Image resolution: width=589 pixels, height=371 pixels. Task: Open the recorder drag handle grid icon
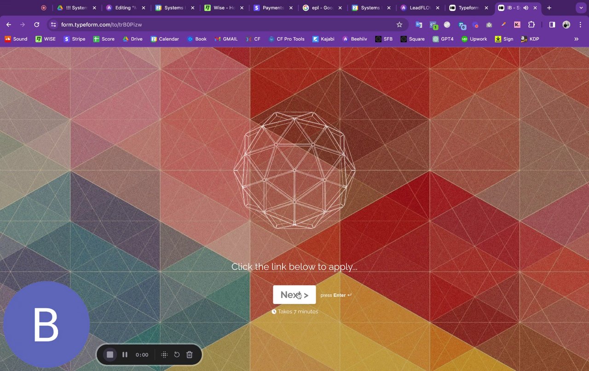click(164, 354)
